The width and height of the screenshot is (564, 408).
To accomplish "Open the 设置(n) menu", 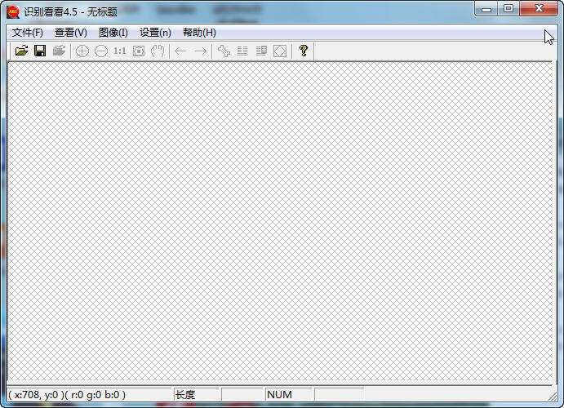I will 155,33.
